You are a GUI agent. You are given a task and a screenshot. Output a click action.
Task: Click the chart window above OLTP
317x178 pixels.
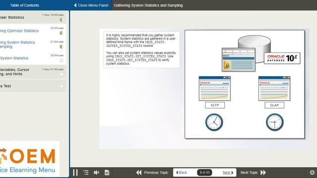[214, 89]
